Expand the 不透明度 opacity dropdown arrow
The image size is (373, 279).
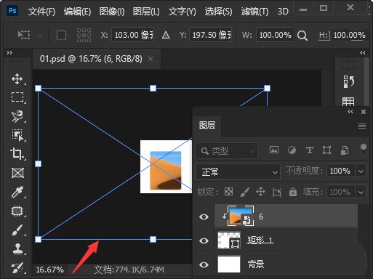361,171
